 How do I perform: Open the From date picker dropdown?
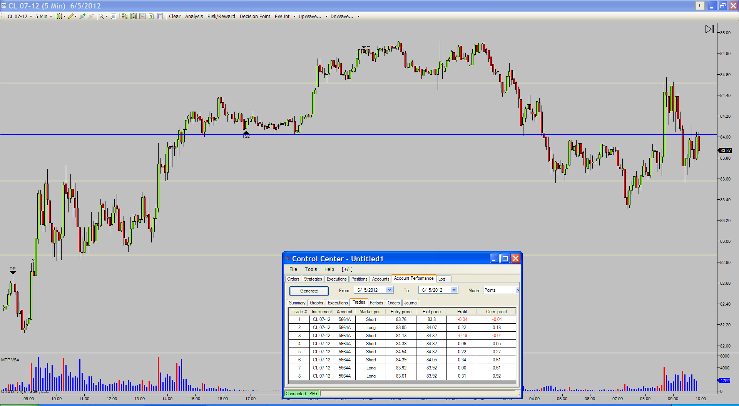[x=389, y=290]
